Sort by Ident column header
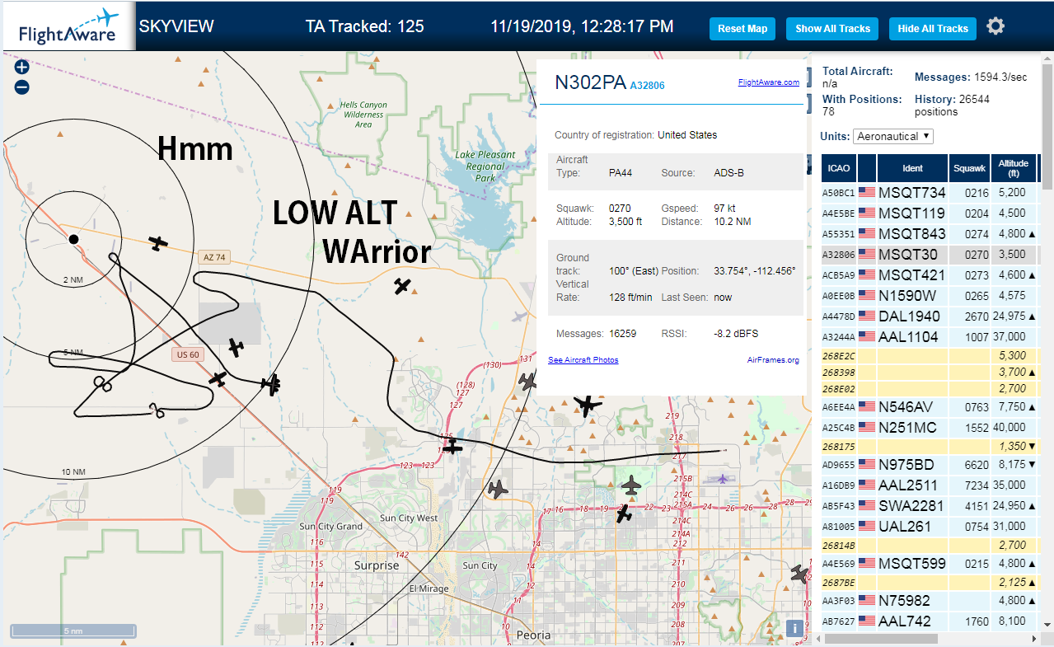The width and height of the screenshot is (1054, 647). pyautogui.click(x=912, y=168)
